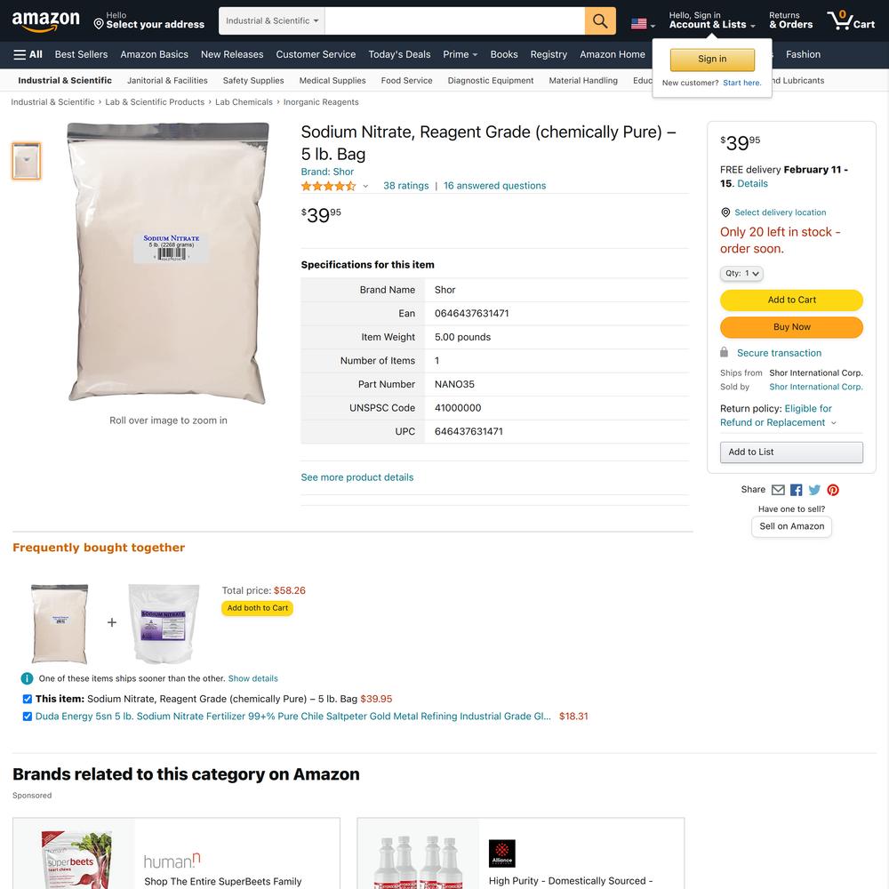Click the orange search magnifier button
889x889 pixels.
(x=600, y=21)
